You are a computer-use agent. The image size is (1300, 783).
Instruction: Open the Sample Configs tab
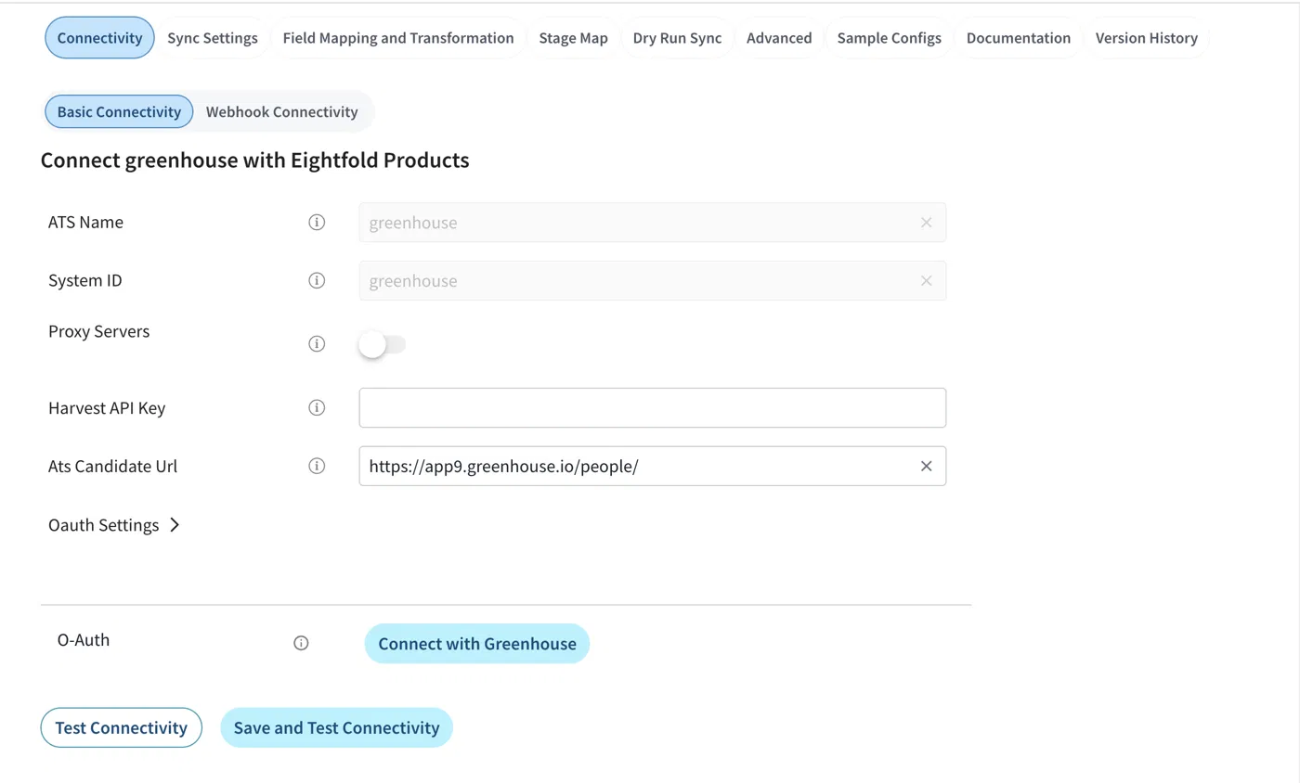coord(889,38)
